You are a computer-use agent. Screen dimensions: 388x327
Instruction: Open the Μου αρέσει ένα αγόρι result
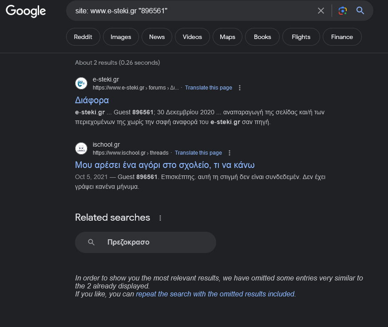click(x=165, y=165)
